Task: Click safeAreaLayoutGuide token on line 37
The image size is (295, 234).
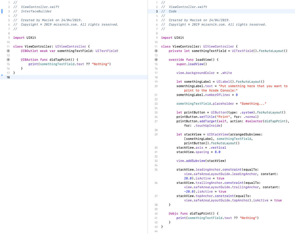Action: (x=212, y=200)
